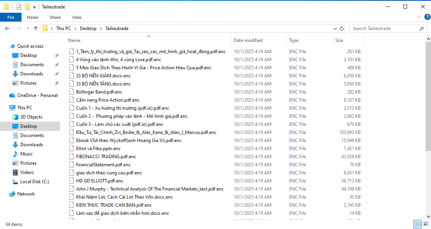This screenshot has width=431, height=229.
Task: Sort files by Date modified column
Action: 248,40
